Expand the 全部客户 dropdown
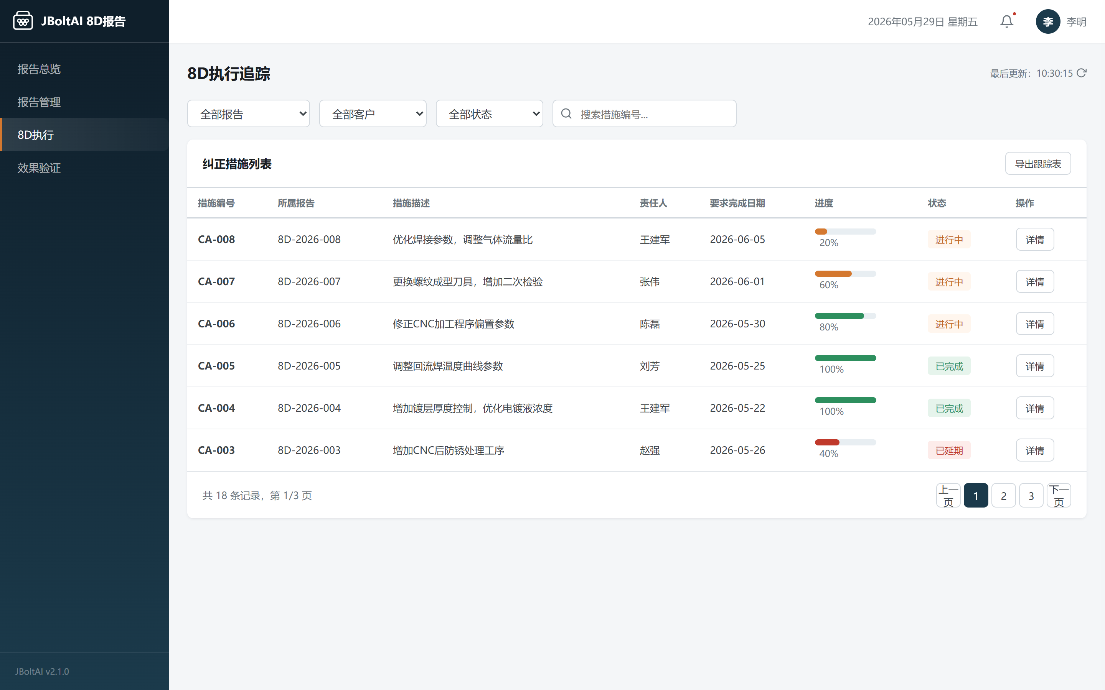1105x690 pixels. pyautogui.click(x=373, y=113)
